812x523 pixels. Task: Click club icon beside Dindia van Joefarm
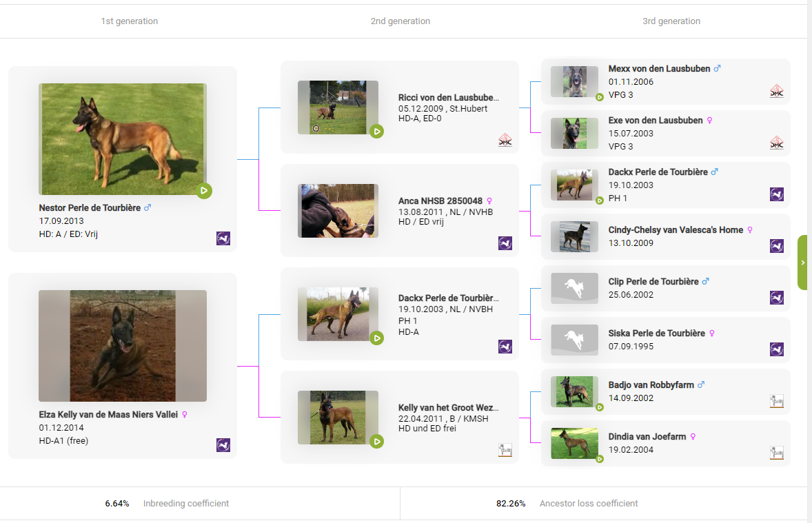pyautogui.click(x=777, y=453)
